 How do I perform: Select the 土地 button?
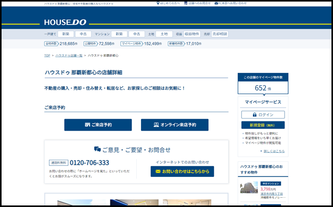click(164, 34)
